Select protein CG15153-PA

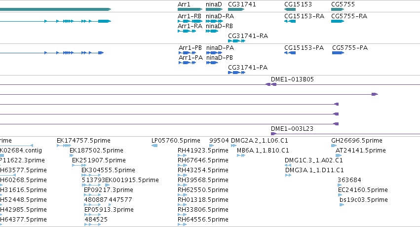pos(304,48)
